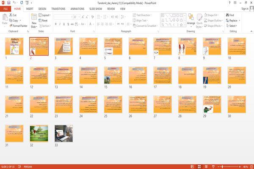Switch to Reading view in status bar

(206, 166)
